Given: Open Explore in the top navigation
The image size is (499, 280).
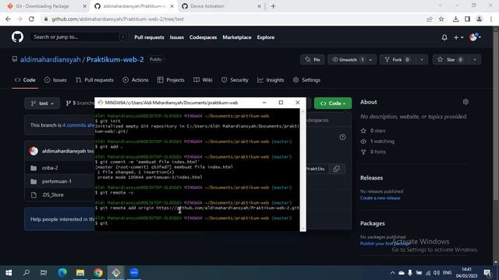Looking at the screenshot, I should coord(266,37).
